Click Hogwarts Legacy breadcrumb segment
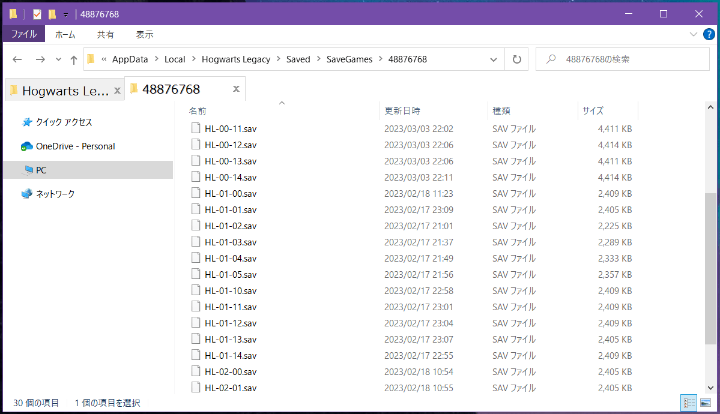 (x=236, y=59)
